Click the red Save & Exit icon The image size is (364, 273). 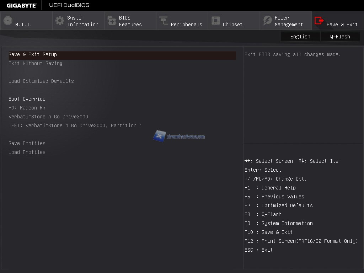pos(319,21)
